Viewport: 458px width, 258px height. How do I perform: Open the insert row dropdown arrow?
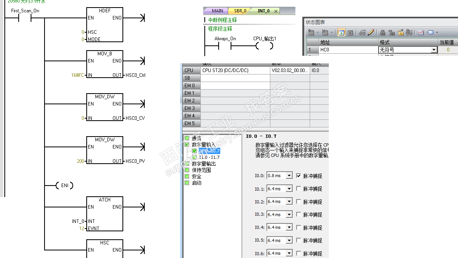click(318, 33)
